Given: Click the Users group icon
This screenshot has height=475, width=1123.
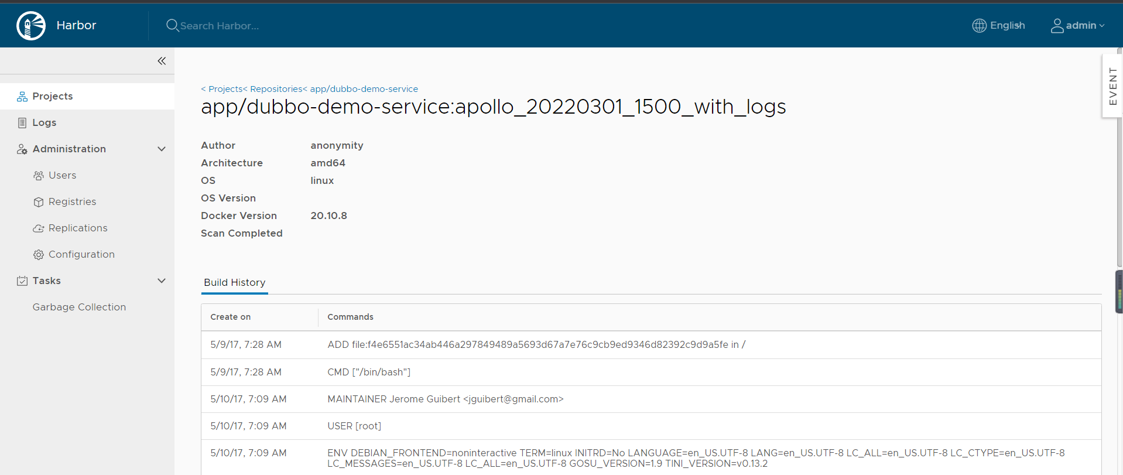Looking at the screenshot, I should click(x=39, y=175).
